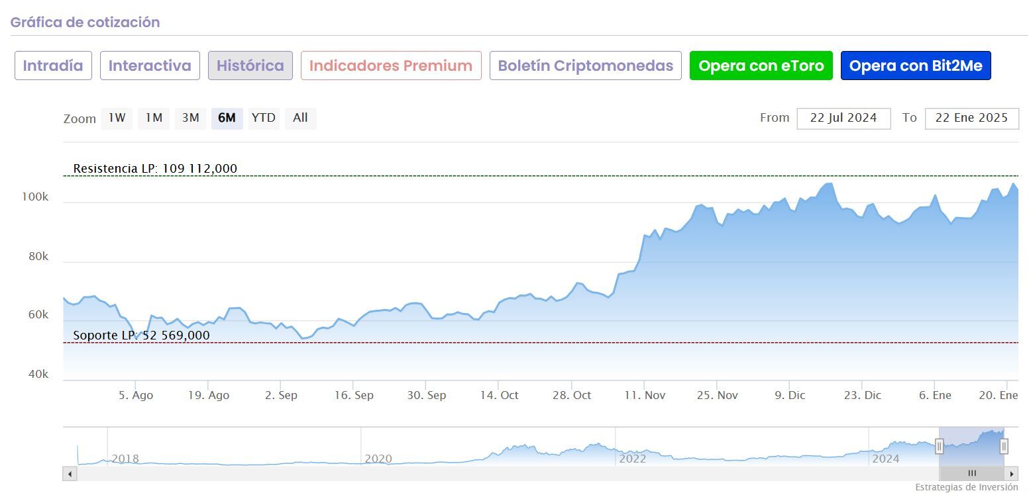Screen dimensions: 1029x495
Task: Show the All time range
Action: 300,118
